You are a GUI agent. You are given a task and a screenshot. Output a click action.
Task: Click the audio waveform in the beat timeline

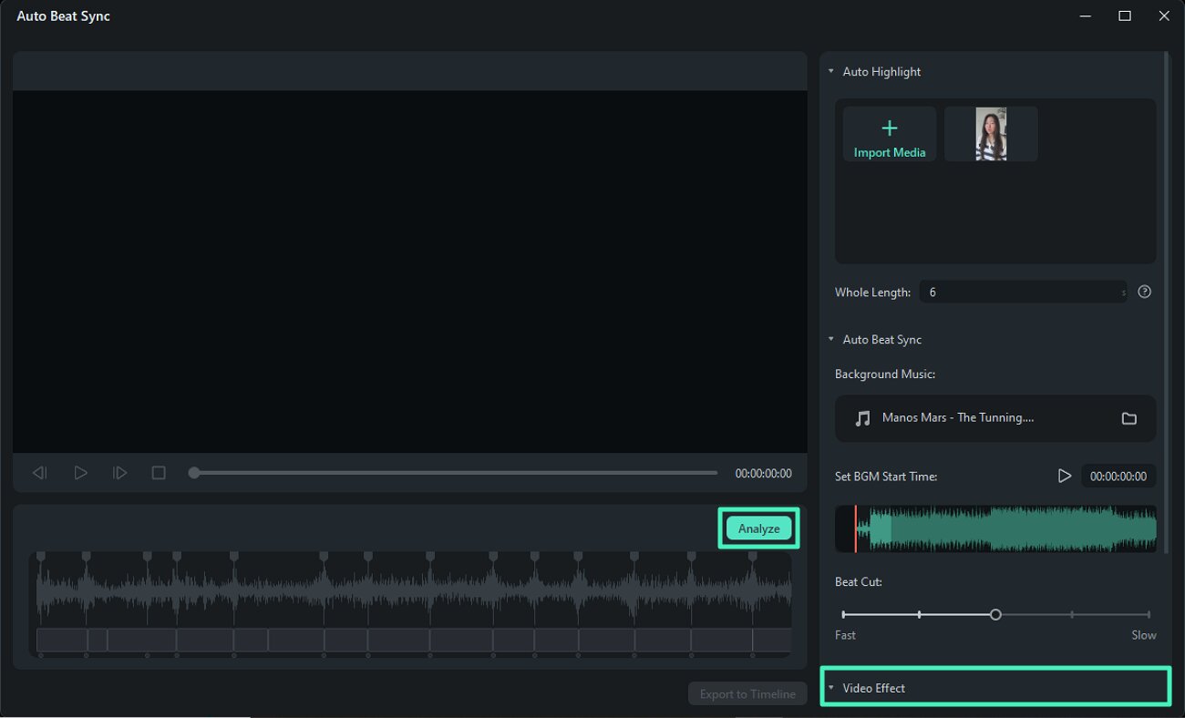(413, 590)
